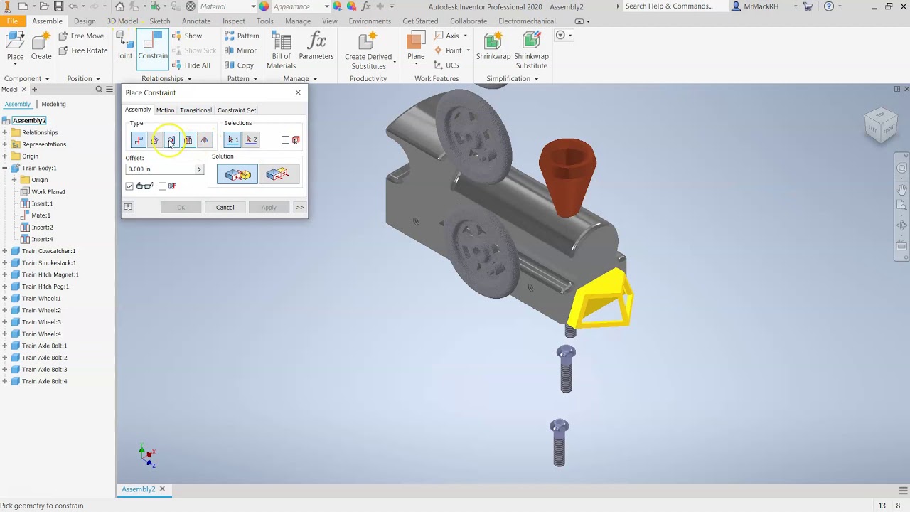Open the Inspect ribbon tab
The height and width of the screenshot is (512, 910).
pyautogui.click(x=233, y=21)
